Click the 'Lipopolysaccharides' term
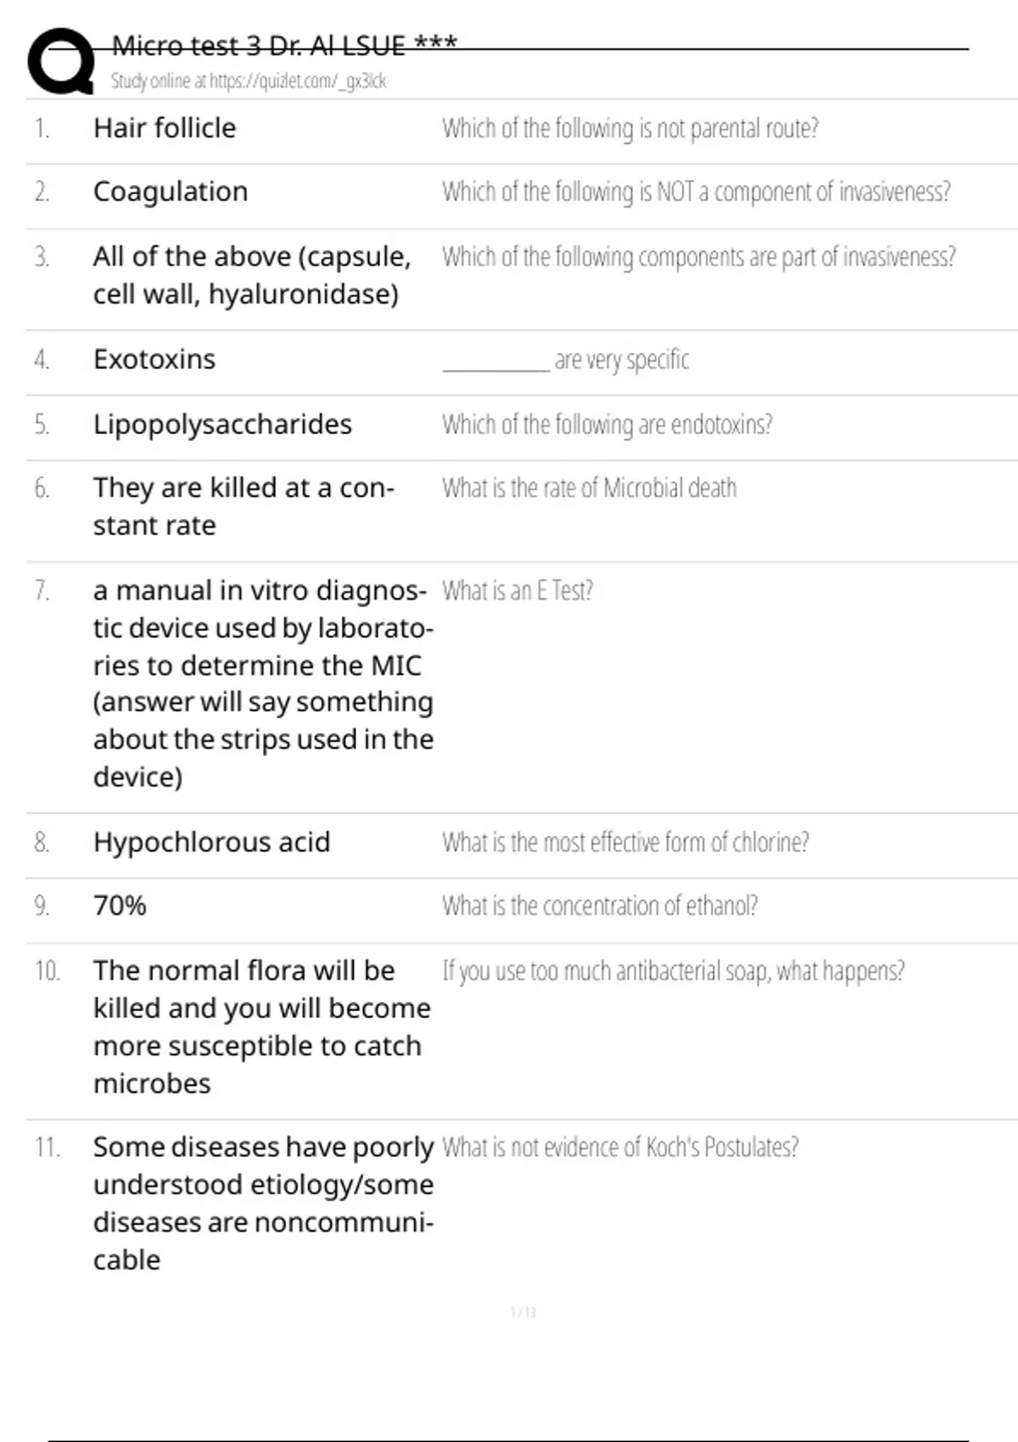 point(222,424)
